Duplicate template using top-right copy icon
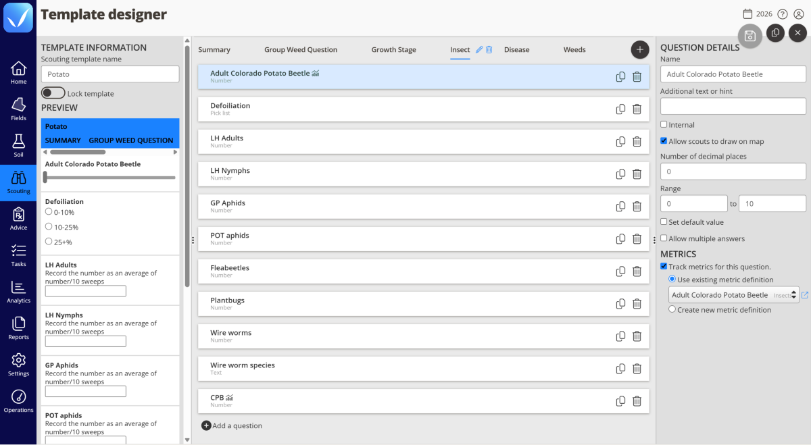The image size is (811, 445). point(775,32)
